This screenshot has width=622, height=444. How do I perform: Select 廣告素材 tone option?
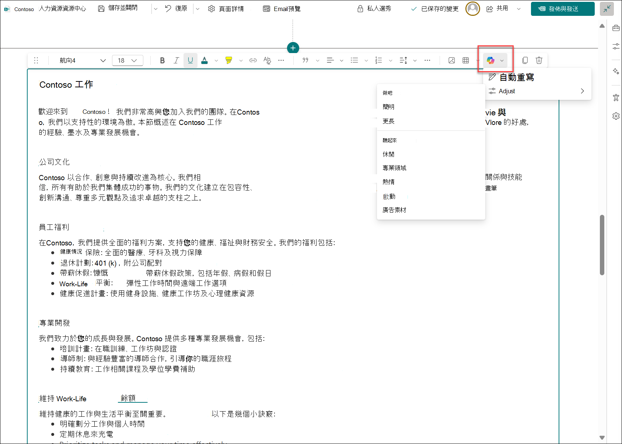pos(431,210)
